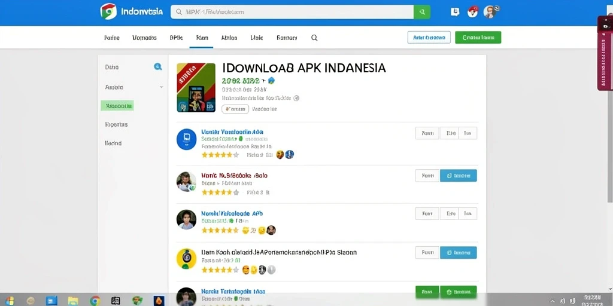
Task: Click the star rating in Dern Kooh row
Action: [x=220, y=270]
